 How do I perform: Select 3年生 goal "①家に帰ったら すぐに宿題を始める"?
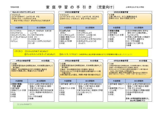[x=123, y=17]
